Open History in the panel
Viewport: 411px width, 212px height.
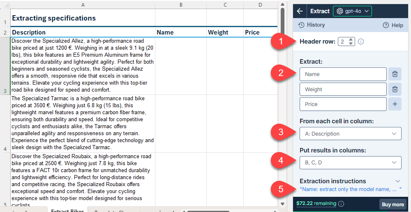click(x=312, y=25)
